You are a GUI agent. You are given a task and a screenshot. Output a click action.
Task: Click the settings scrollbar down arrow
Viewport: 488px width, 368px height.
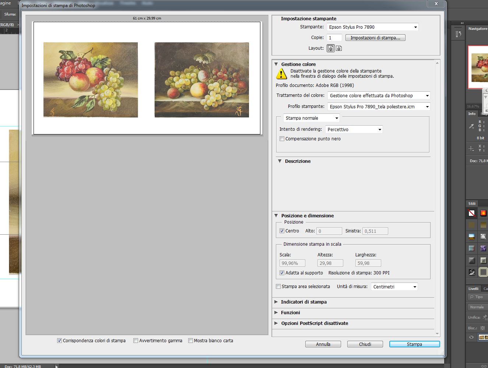tap(437, 334)
